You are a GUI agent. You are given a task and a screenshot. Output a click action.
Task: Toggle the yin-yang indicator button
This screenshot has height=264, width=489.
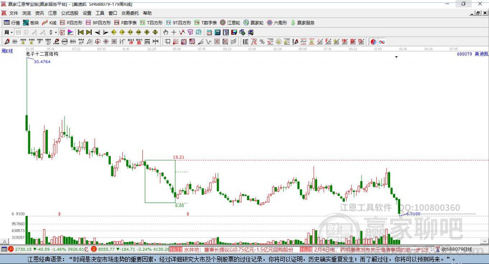click(x=373, y=42)
